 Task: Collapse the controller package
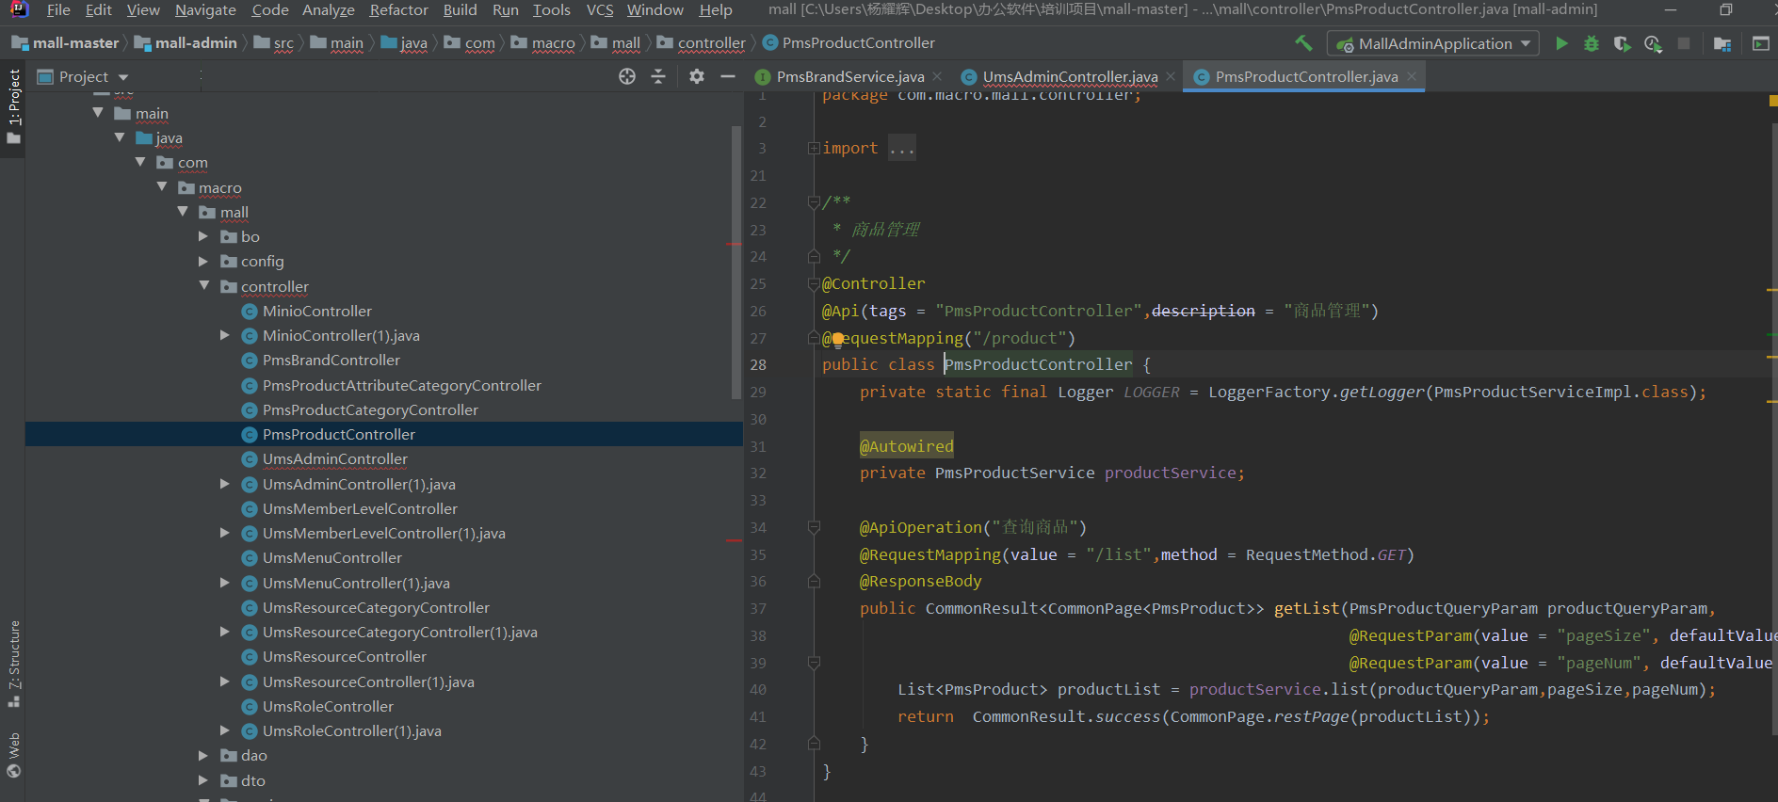pyautogui.click(x=203, y=285)
